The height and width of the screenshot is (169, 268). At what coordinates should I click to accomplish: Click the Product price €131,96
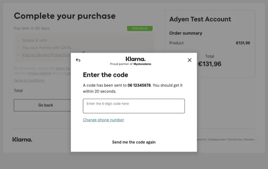click(x=243, y=43)
